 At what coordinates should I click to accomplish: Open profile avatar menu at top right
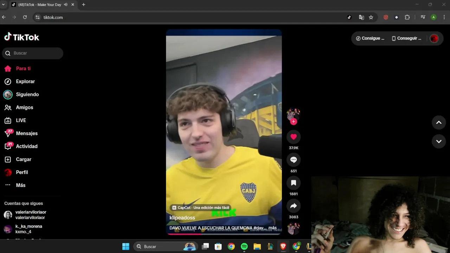click(x=434, y=38)
